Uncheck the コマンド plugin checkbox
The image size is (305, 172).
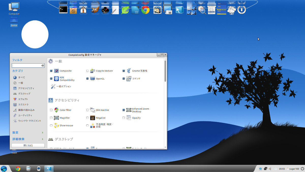pyautogui.click(x=124, y=79)
